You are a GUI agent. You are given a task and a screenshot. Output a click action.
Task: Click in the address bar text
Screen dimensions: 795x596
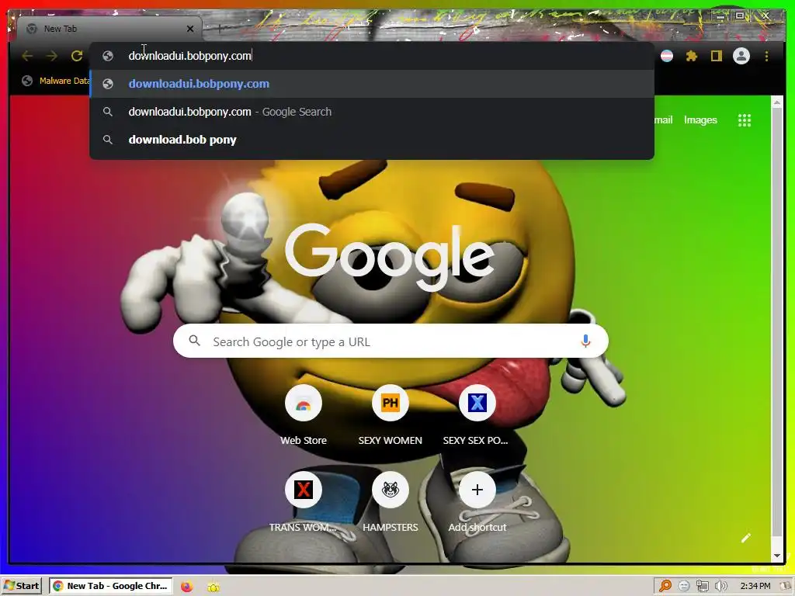189,56
